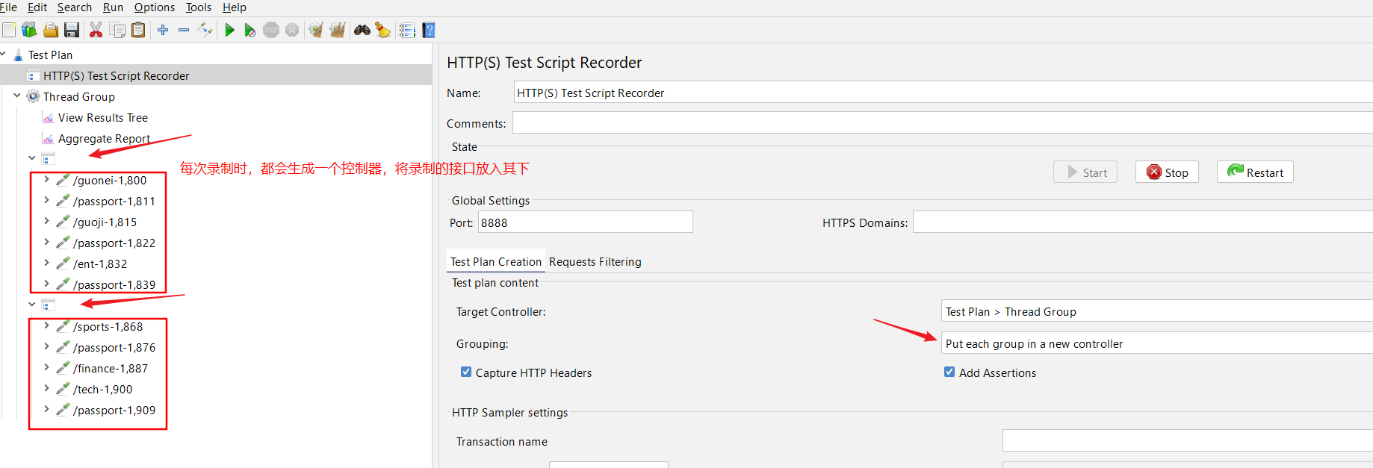The image size is (1373, 468).
Task: Open the Help book toolbar icon
Action: pyautogui.click(x=429, y=30)
